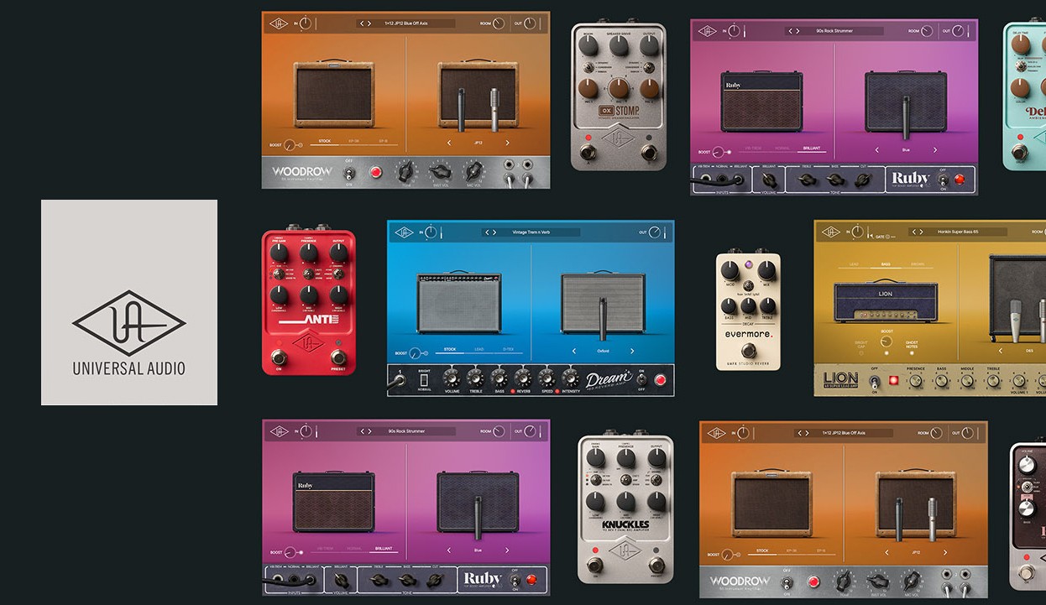The height and width of the screenshot is (605, 1046).
Task: Click the red indicator light on Lion amp
Action: (x=893, y=380)
